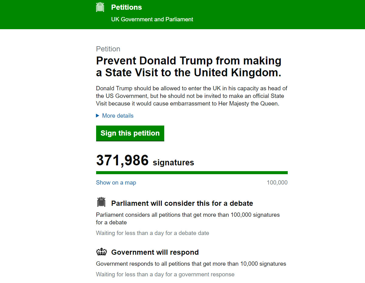The image size is (365, 283).
Task: Click the blue disclosure triangle before More details
Action: pyautogui.click(x=98, y=116)
